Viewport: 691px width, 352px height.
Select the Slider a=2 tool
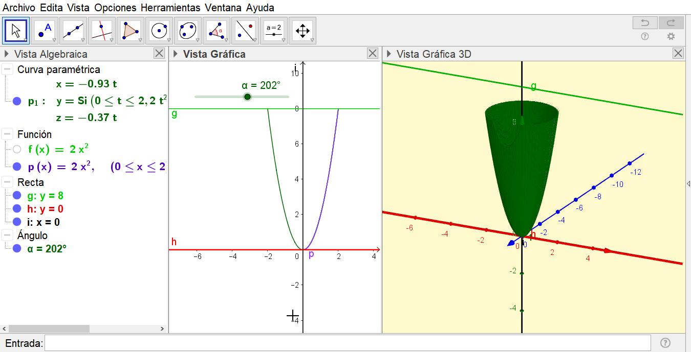(x=274, y=31)
